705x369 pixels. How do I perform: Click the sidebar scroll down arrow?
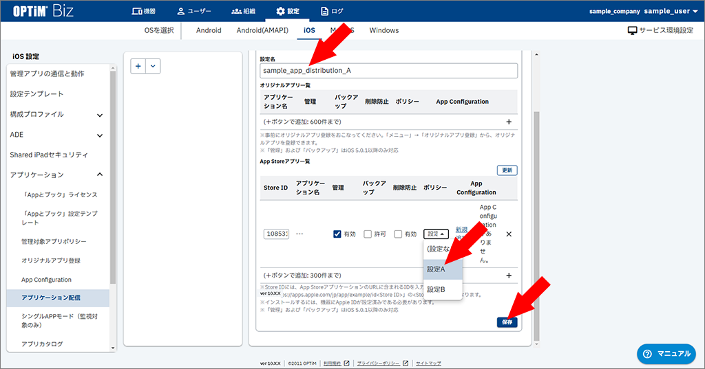coord(113,348)
